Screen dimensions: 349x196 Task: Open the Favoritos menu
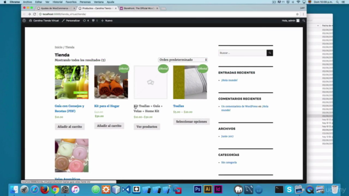[x=71, y=2]
